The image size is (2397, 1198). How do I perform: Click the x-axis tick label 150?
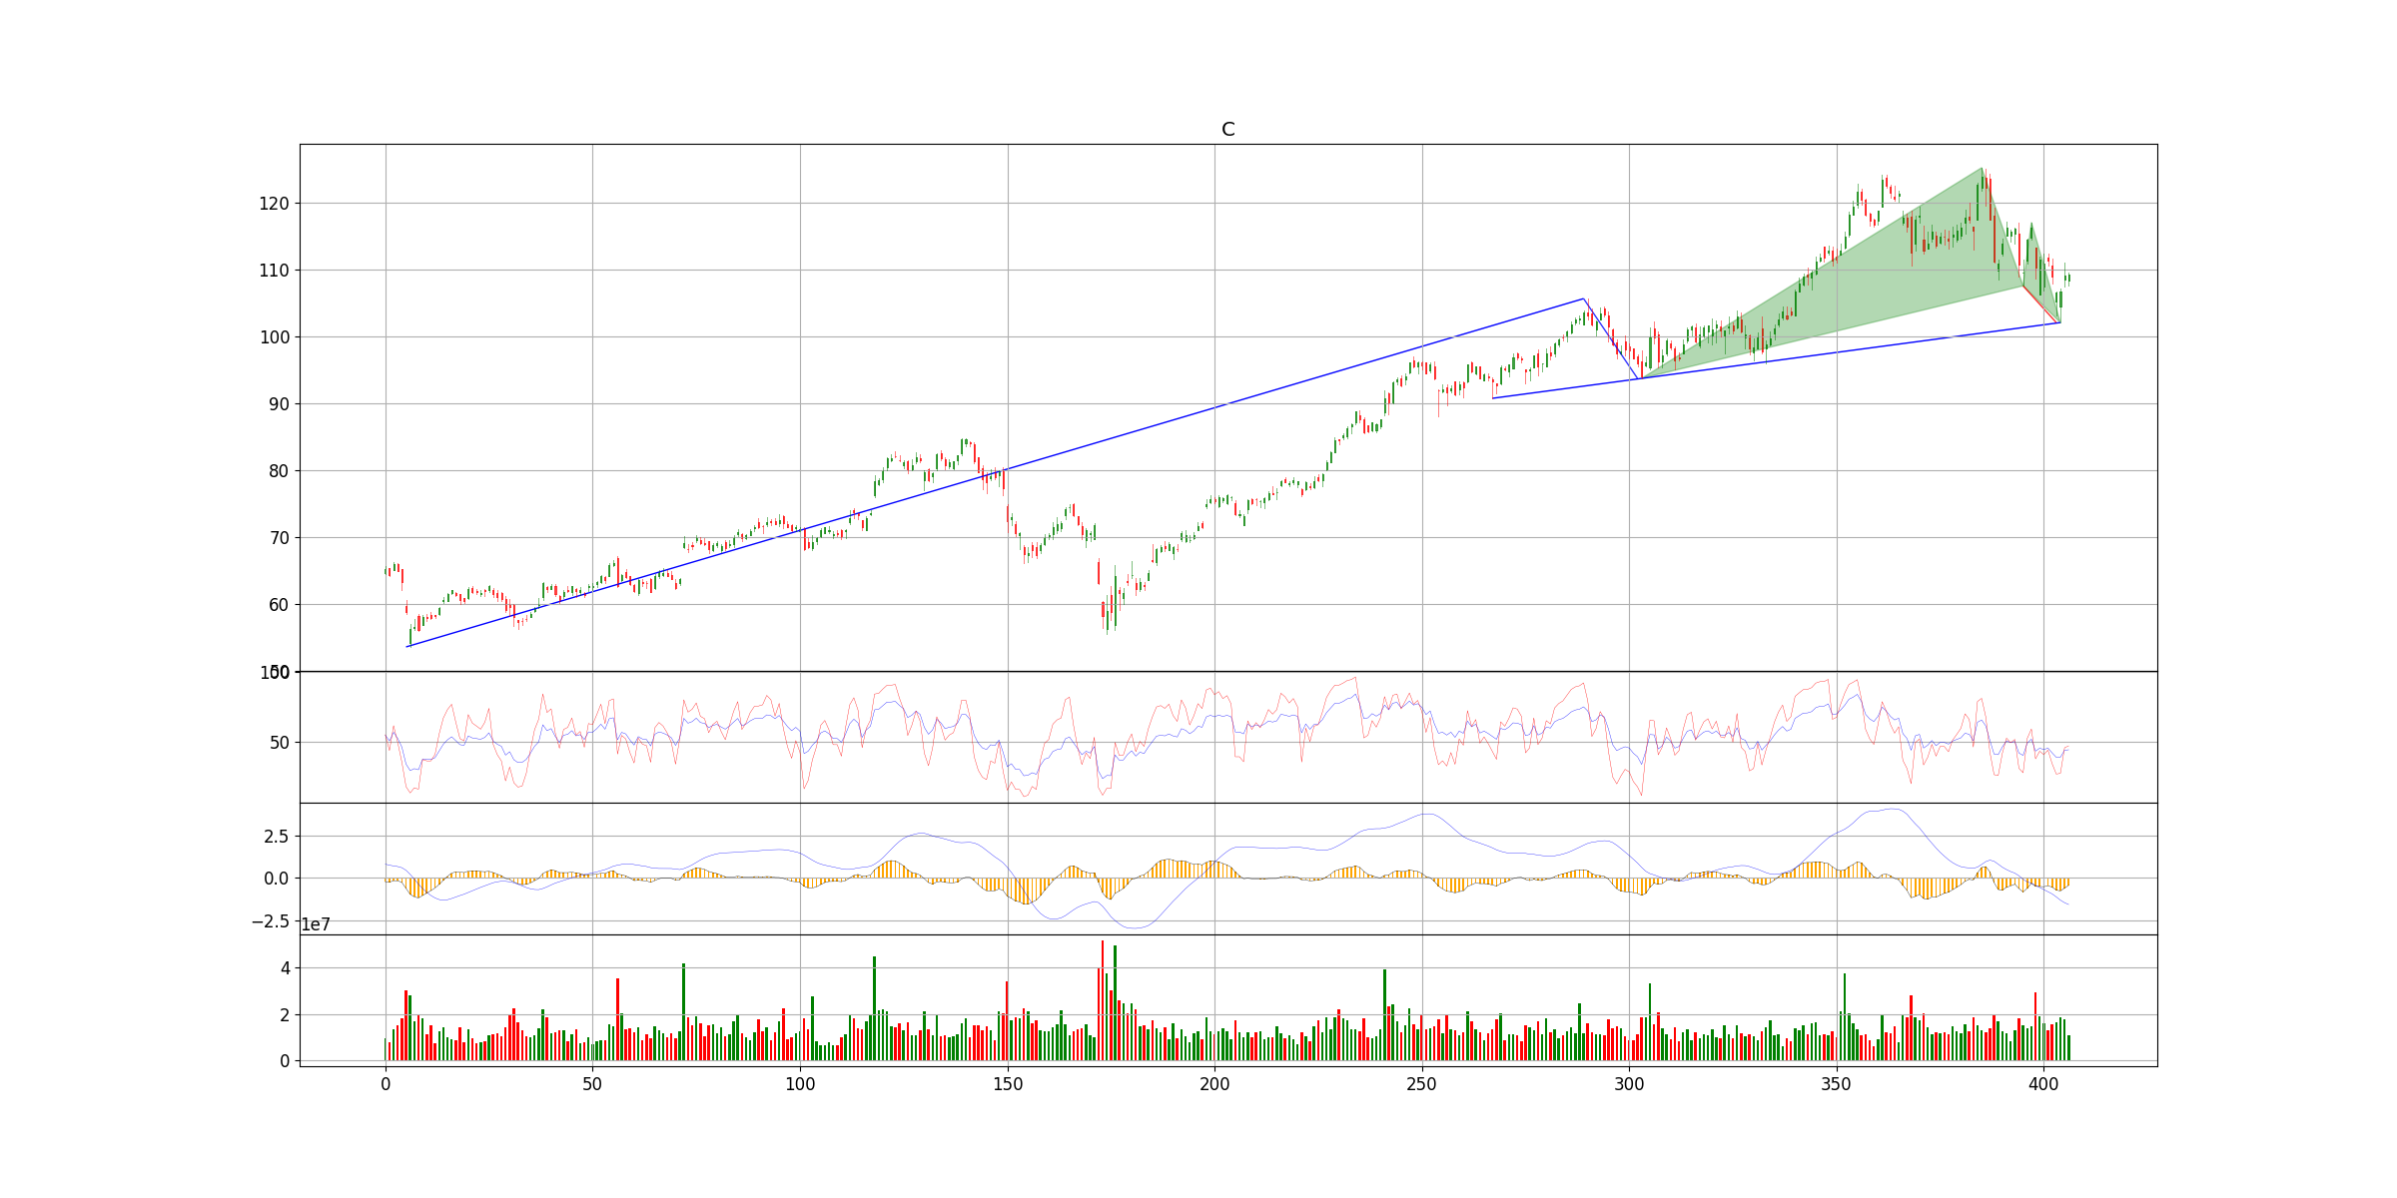click(1007, 1083)
